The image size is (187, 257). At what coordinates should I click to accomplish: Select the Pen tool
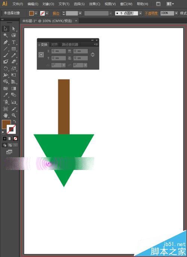[6, 42]
